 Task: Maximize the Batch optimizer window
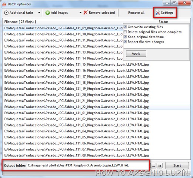[x=174, y=3]
